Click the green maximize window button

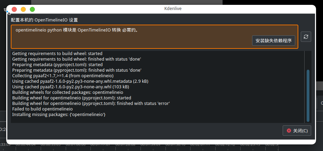click(32, 9)
